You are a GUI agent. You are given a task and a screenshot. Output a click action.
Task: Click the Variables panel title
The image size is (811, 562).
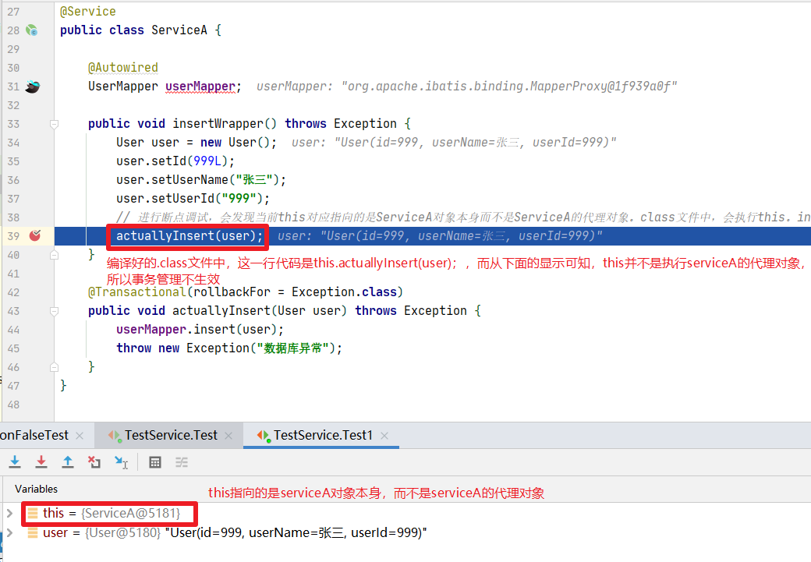(36, 489)
